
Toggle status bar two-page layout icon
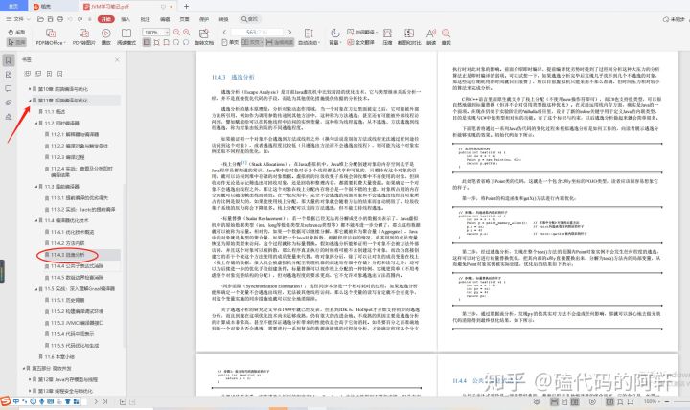click(575, 401)
